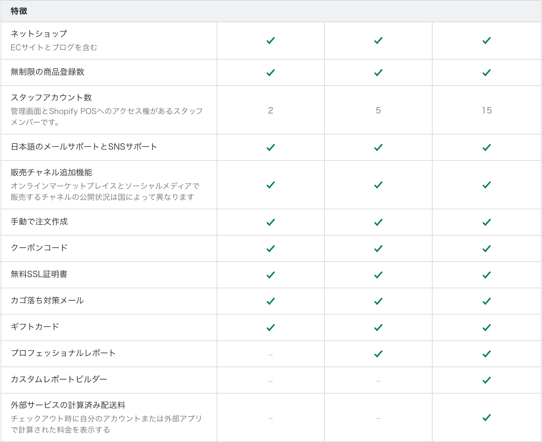Click 外部サービスの計算済み配送料 dash in first plan column

(x=271, y=419)
